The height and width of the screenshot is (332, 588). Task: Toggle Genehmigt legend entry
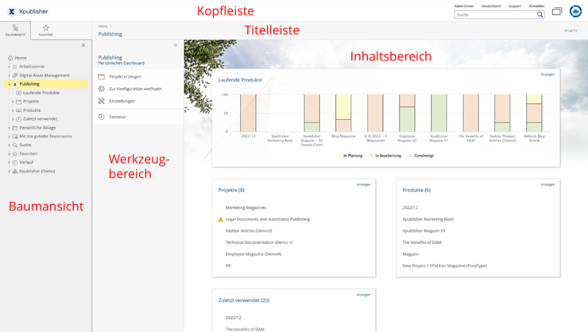[x=421, y=156]
